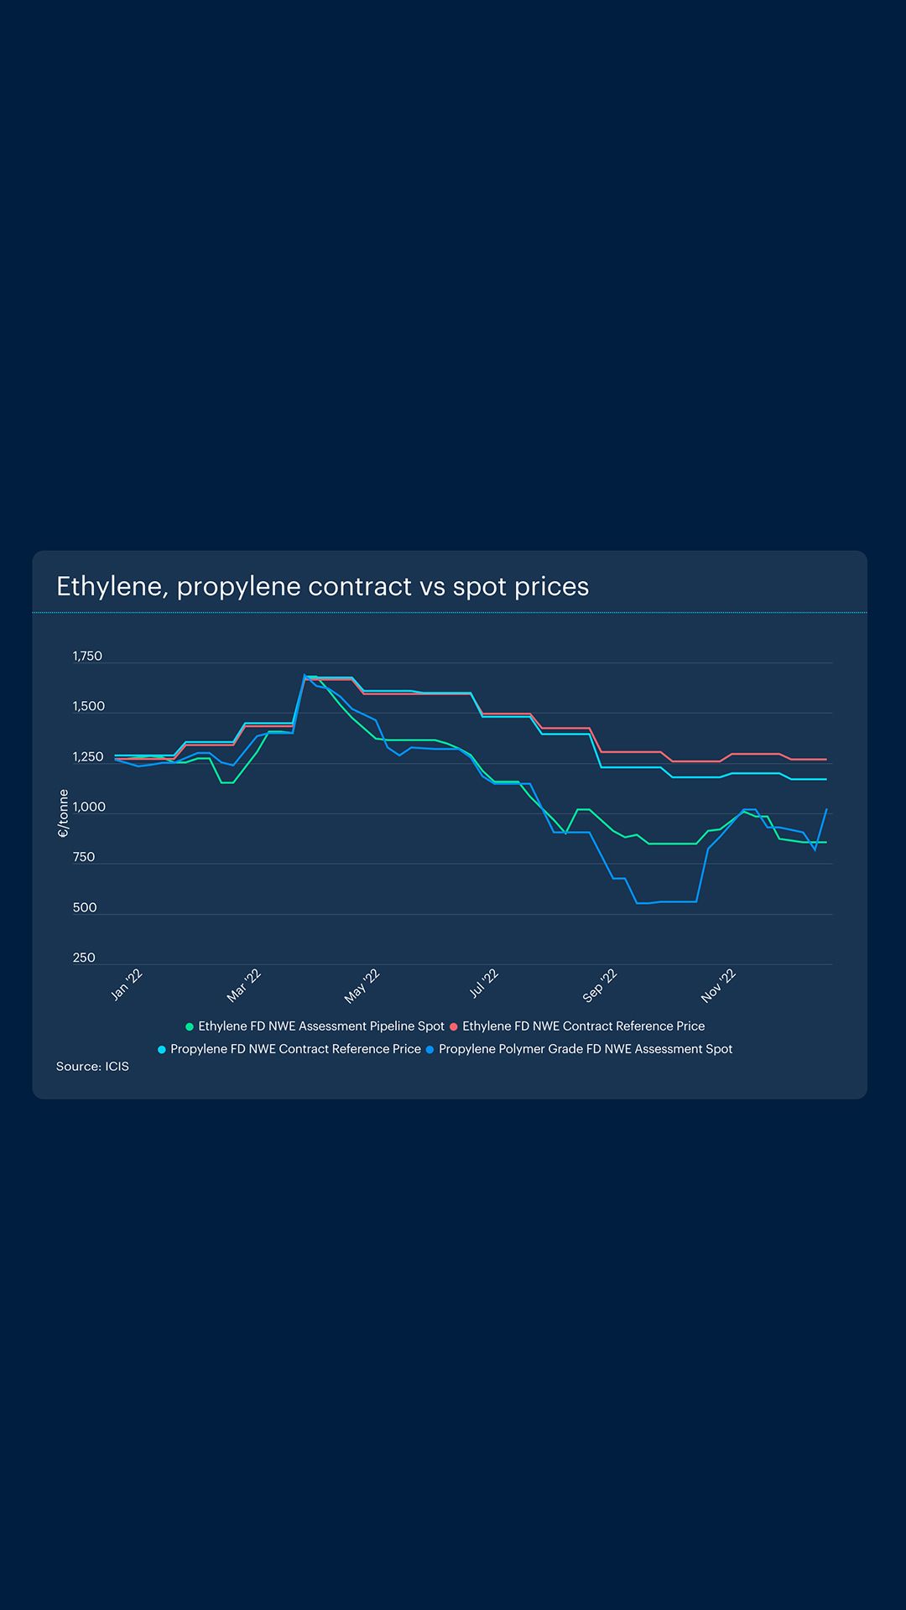Screen dimensions: 906x1610
Task: Select the Jul '22 x-axis label
Action: tap(484, 983)
